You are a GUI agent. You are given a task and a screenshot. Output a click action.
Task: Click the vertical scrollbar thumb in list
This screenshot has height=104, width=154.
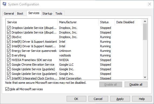tap(145, 32)
